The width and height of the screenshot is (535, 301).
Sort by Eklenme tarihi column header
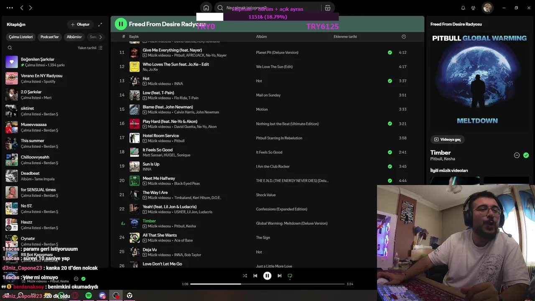pyautogui.click(x=345, y=36)
